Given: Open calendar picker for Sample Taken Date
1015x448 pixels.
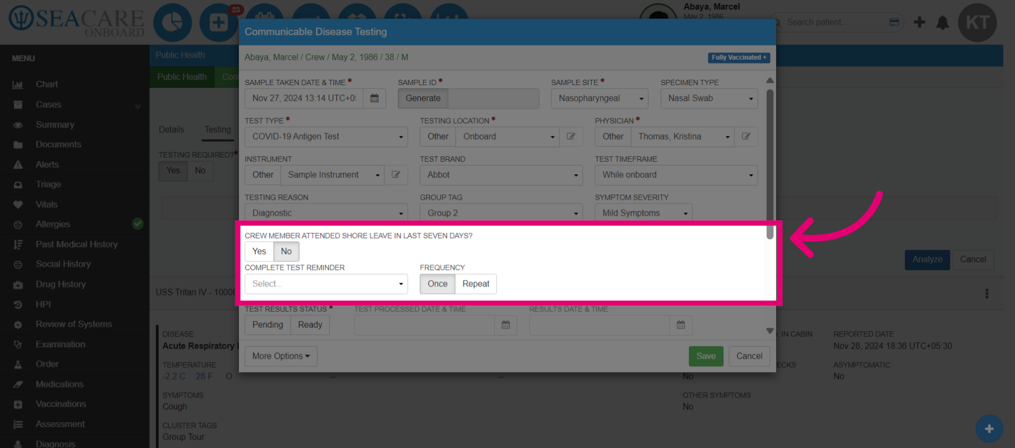Looking at the screenshot, I should 374,98.
